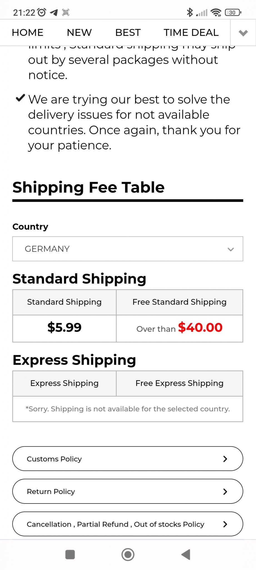The image size is (256, 570).
Task: Select the TIME DEAL tab
Action: click(191, 33)
